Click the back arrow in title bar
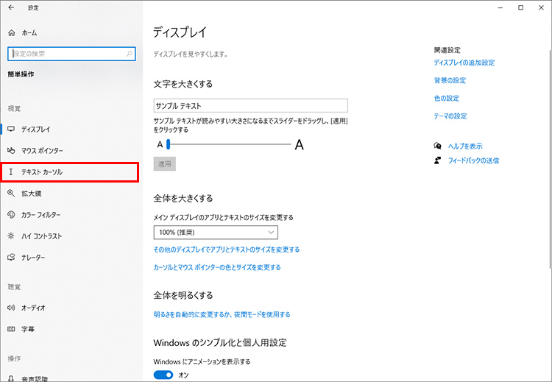The height and width of the screenshot is (382, 552). click(x=11, y=8)
